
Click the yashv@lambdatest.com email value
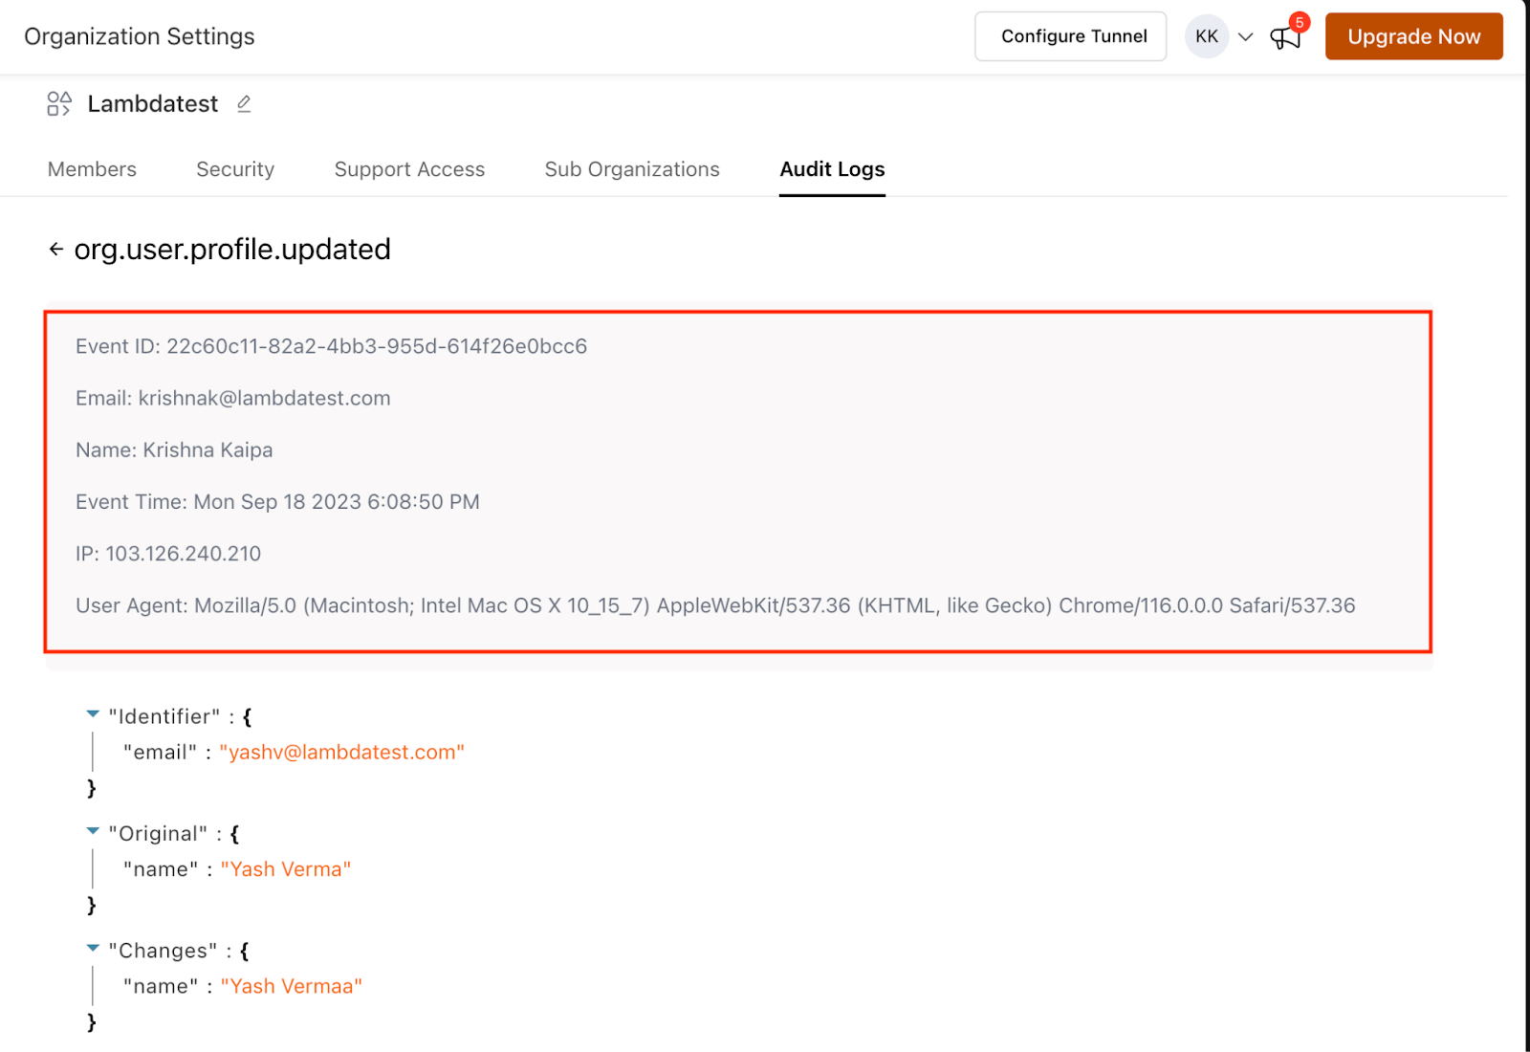[x=342, y=753]
